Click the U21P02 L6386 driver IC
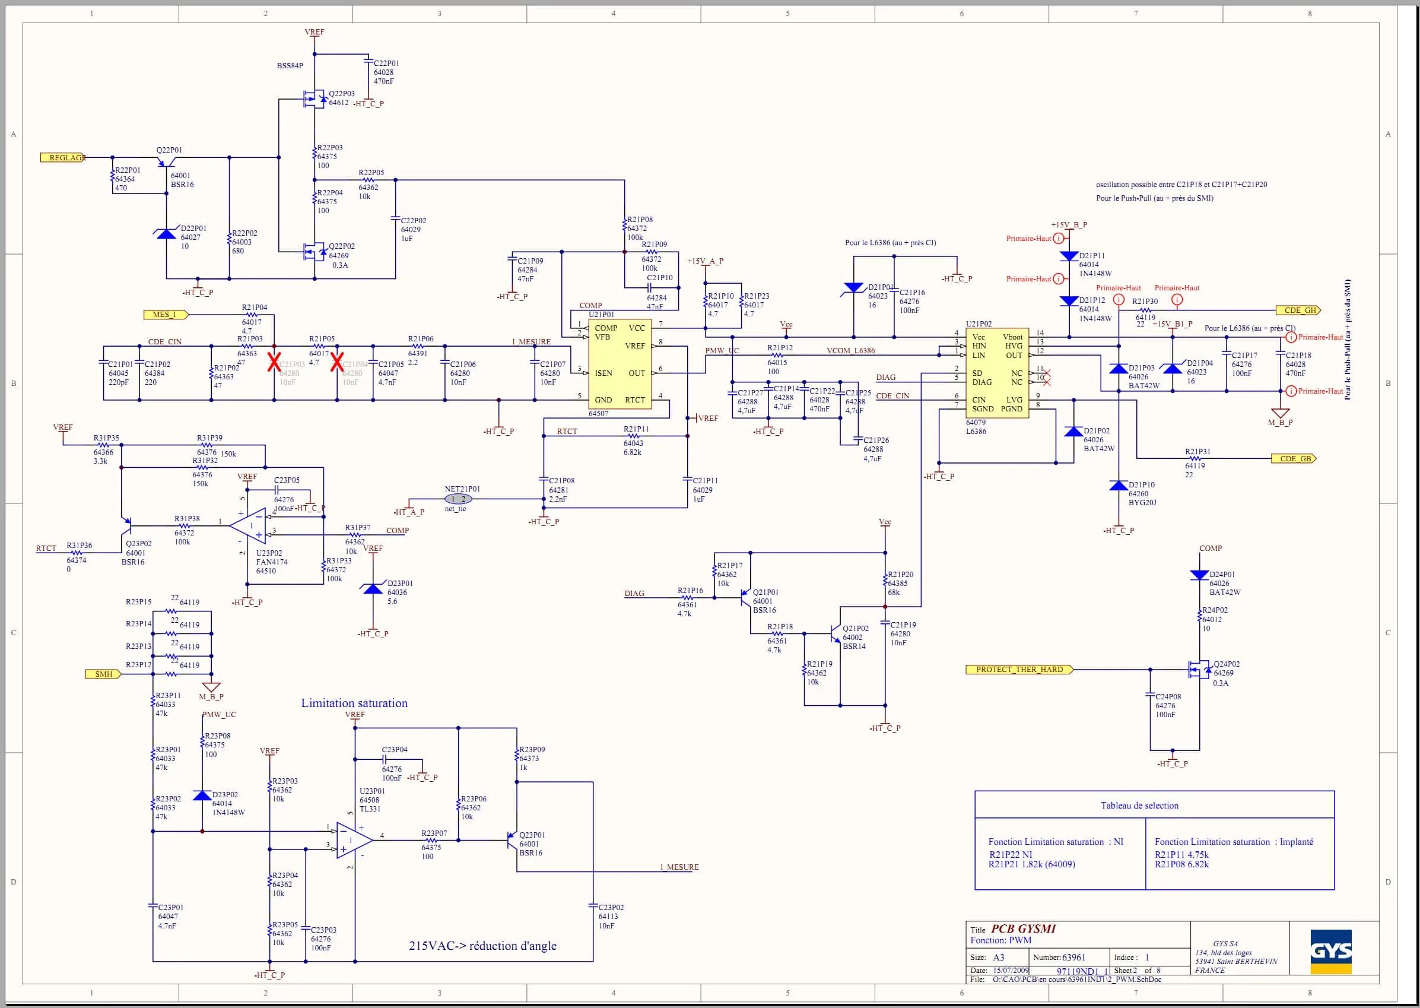 tap(997, 373)
